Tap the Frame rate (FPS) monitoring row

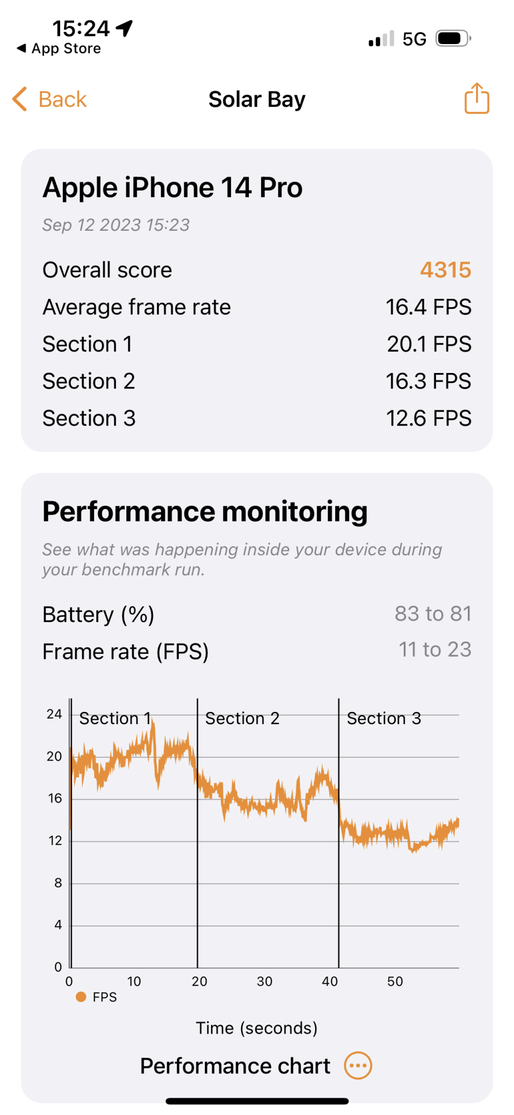point(257,651)
